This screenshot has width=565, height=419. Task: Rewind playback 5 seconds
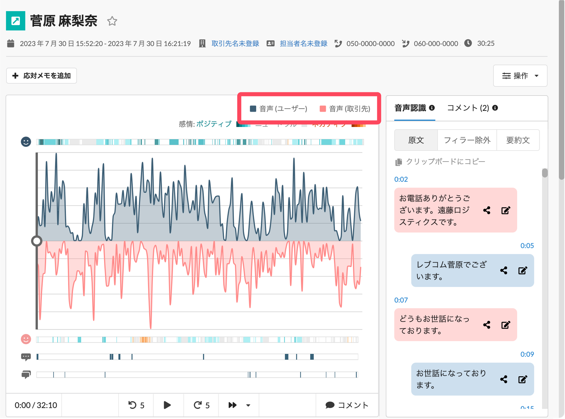coord(136,405)
